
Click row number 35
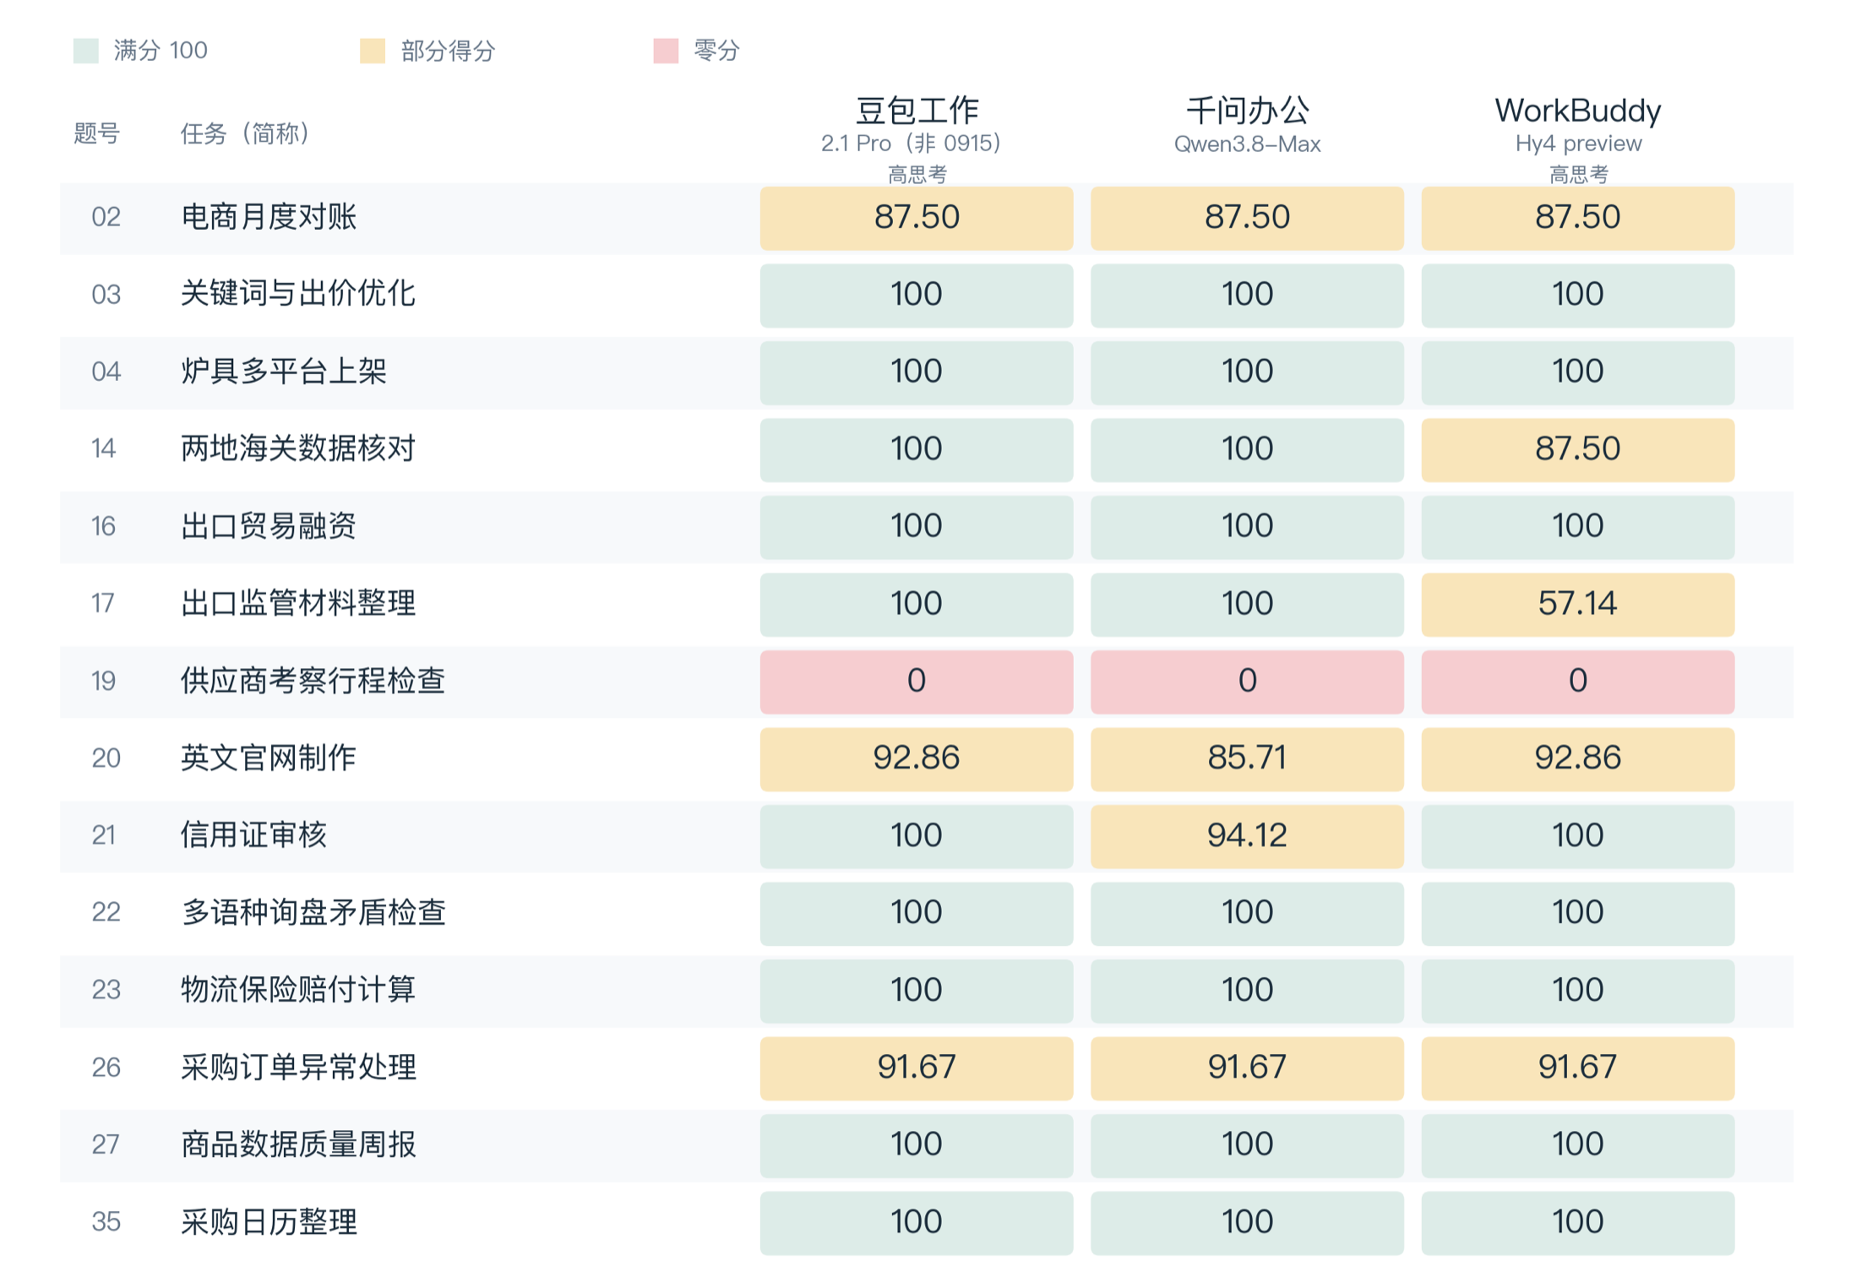click(106, 1222)
